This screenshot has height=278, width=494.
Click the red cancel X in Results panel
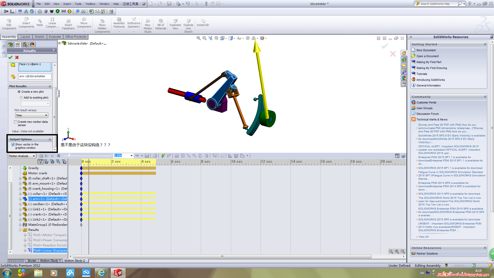[x=17, y=57]
